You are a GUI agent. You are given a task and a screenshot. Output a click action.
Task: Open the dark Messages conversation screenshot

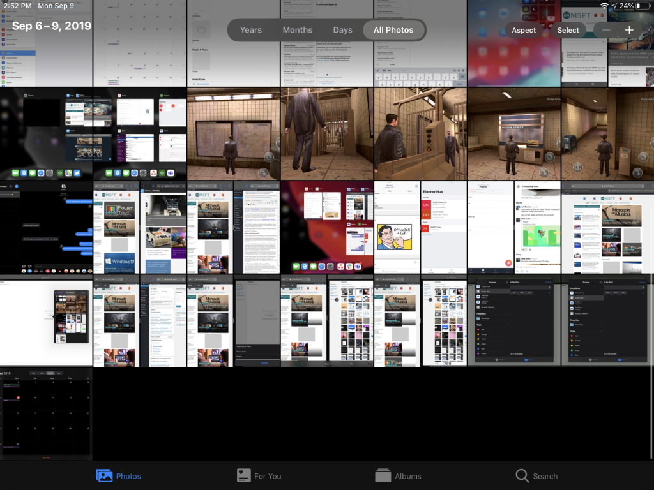coord(46,227)
